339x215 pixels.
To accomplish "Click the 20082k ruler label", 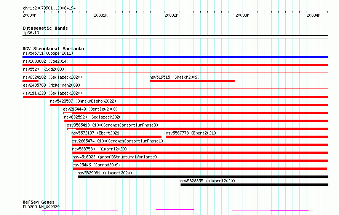I will (x=171, y=15).
